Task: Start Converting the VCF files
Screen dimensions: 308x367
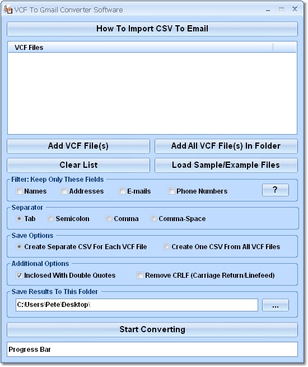Action: point(152,329)
